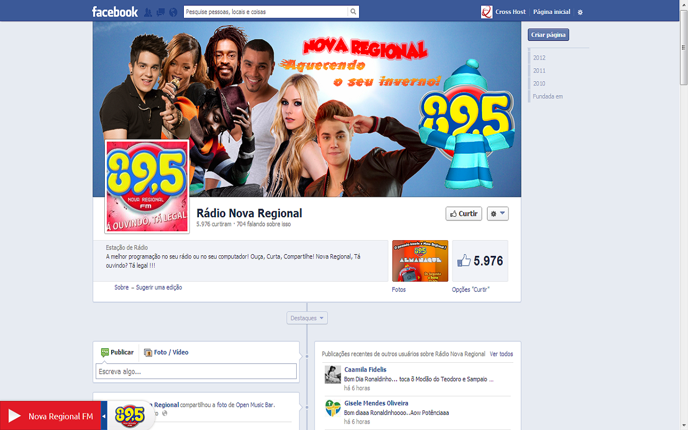
Task: Open the 5.976 likes tile
Action: tap(480, 261)
